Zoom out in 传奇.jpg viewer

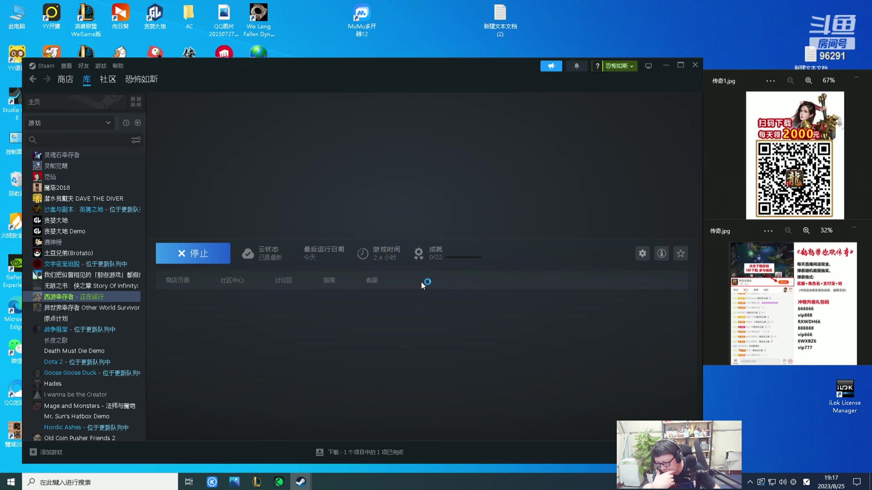788,230
